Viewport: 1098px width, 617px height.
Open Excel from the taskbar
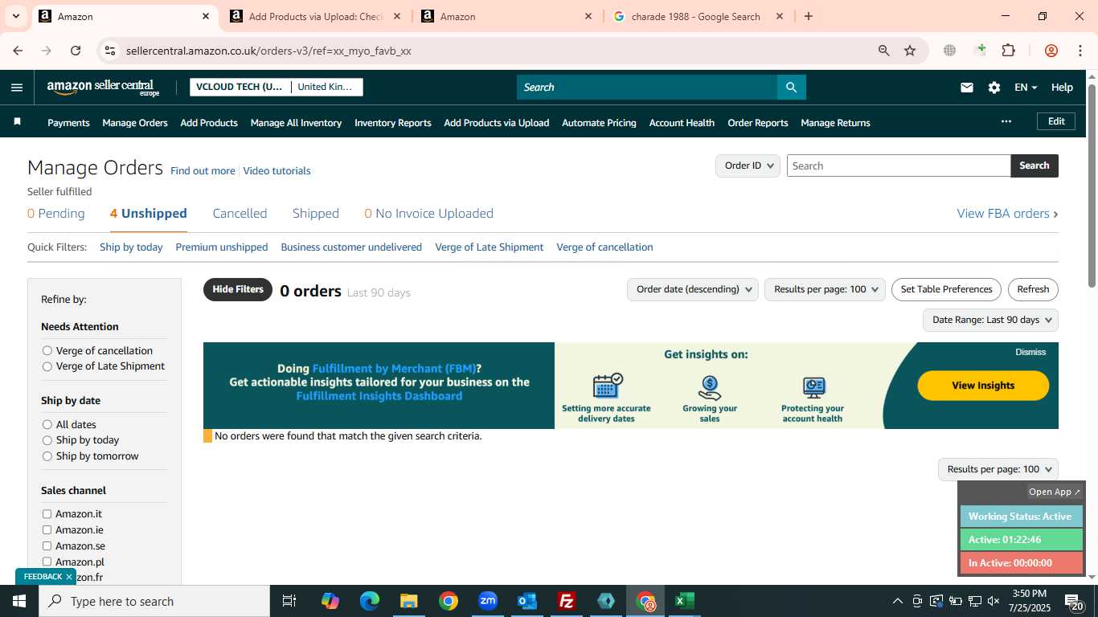click(x=685, y=601)
